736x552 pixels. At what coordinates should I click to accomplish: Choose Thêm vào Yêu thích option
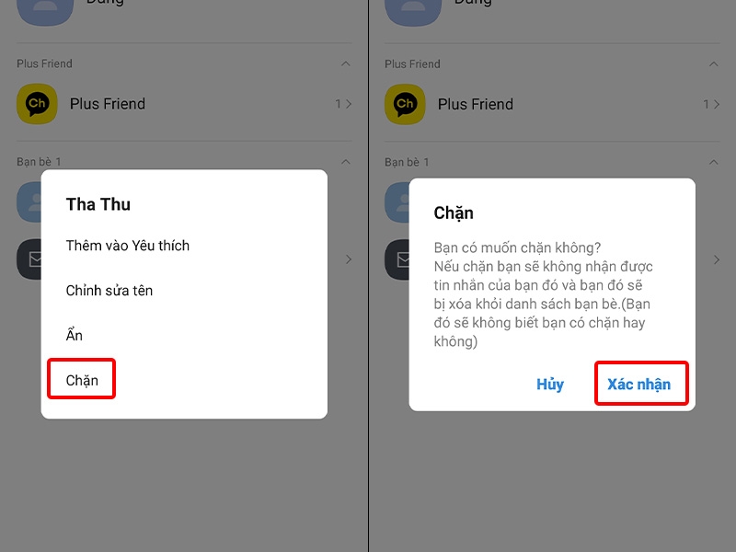tap(128, 246)
